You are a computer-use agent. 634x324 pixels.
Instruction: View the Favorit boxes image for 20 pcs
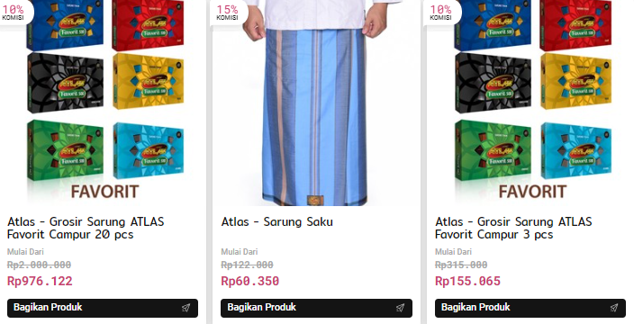(103, 103)
